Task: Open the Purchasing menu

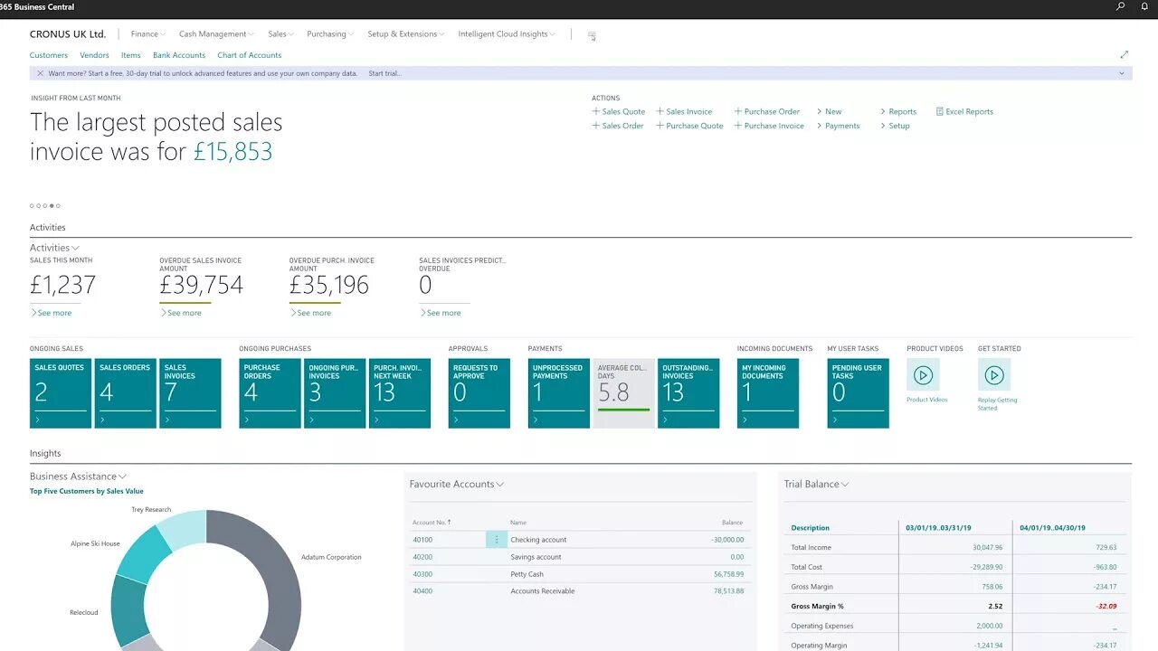Action: [330, 34]
